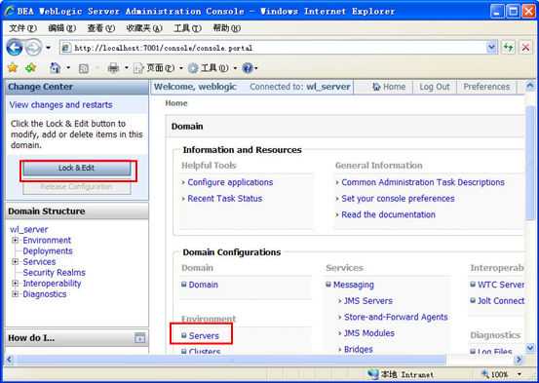Click the horizontal scrollbar thumb
This screenshot has height=383, width=539.
tap(231, 360)
